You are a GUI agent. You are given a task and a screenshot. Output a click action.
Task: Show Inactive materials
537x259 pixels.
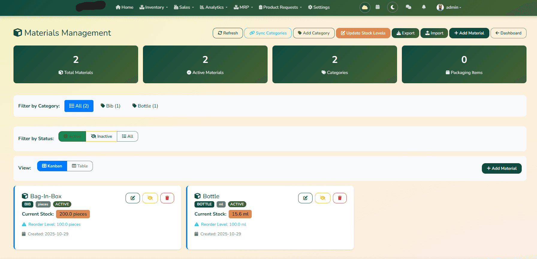point(102,136)
